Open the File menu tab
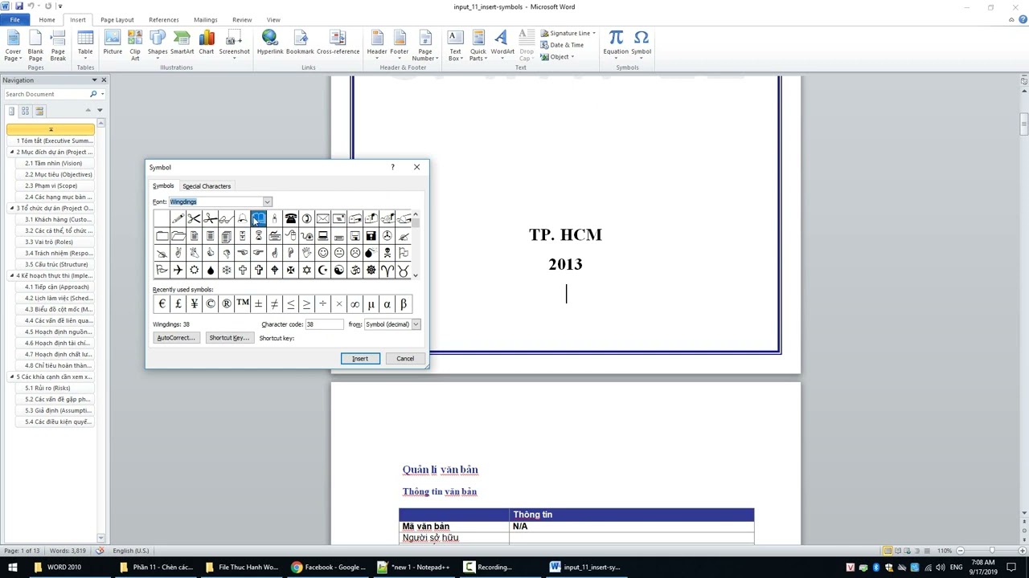The width and height of the screenshot is (1029, 578). click(14, 19)
